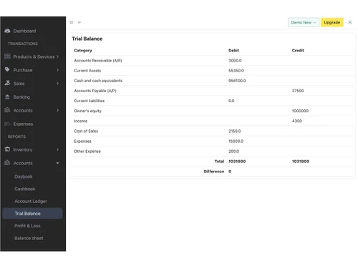Click the 200.0 debit value
Viewport: 358px width, 268px height.
233,152
